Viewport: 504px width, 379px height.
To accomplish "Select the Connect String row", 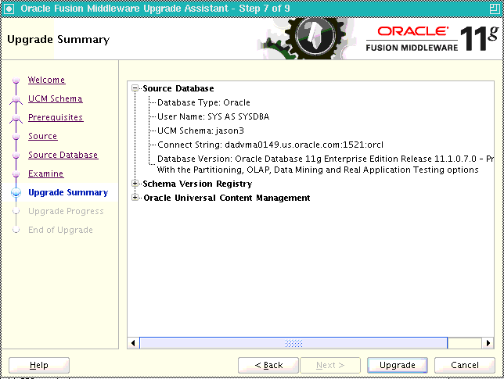I will [x=270, y=145].
